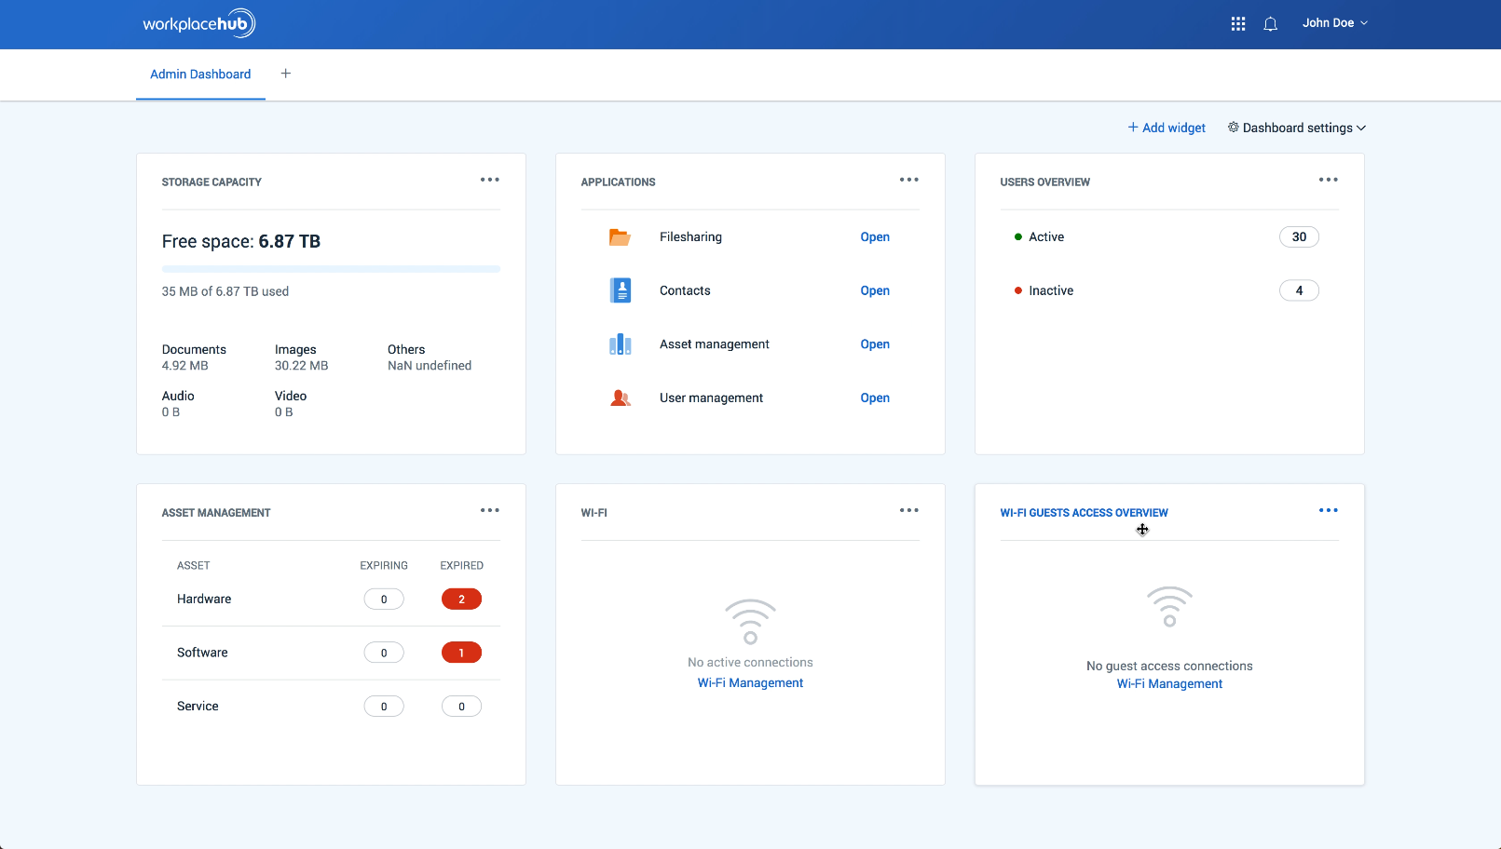
Task: Open the Users Overview widget menu
Action: (x=1328, y=179)
